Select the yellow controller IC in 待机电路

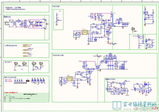click(85, 32)
